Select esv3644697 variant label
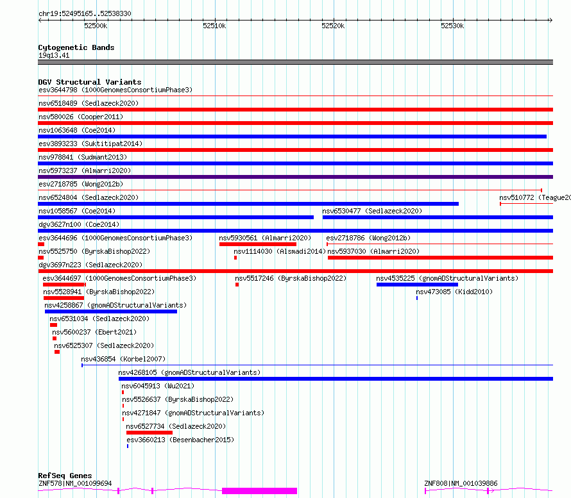The image size is (571, 498). pos(119,278)
